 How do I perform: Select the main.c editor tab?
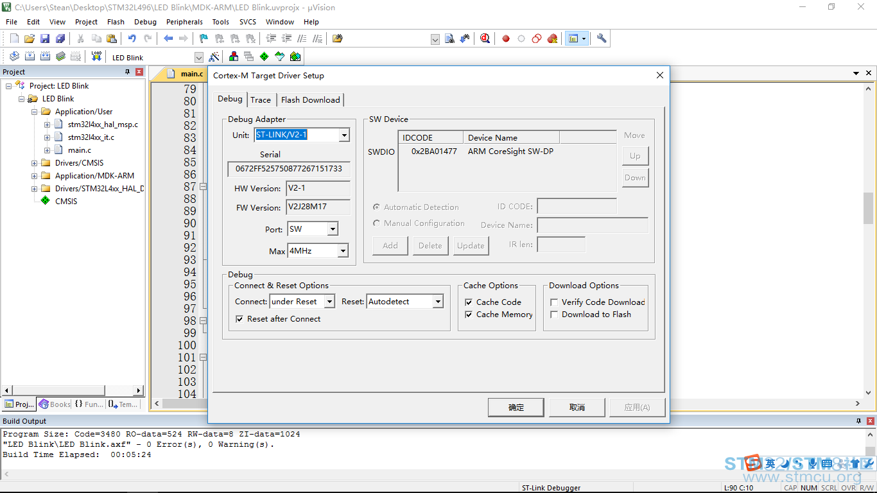click(185, 74)
